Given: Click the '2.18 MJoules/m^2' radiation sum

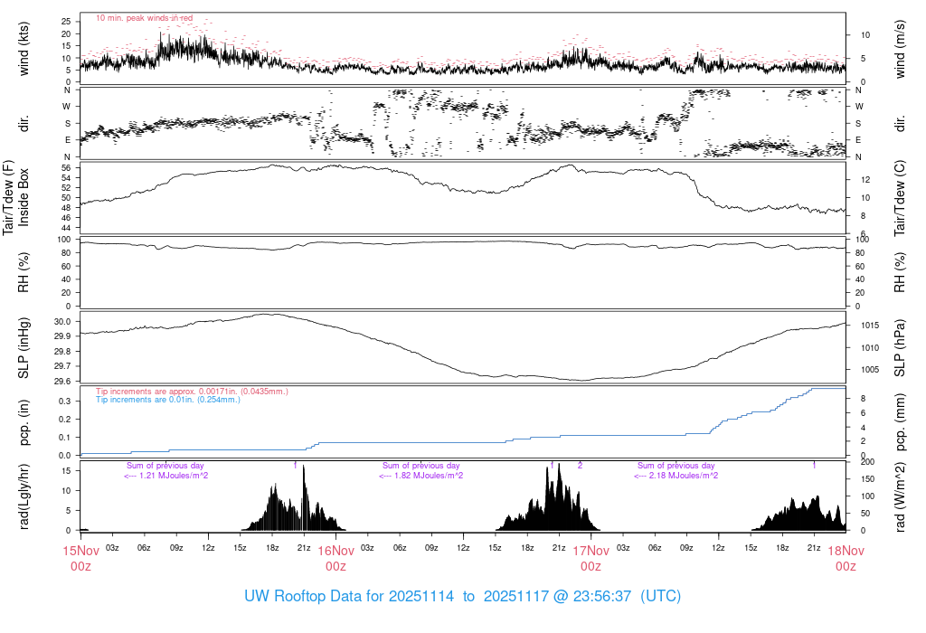Looking at the screenshot, I should 676,476.
